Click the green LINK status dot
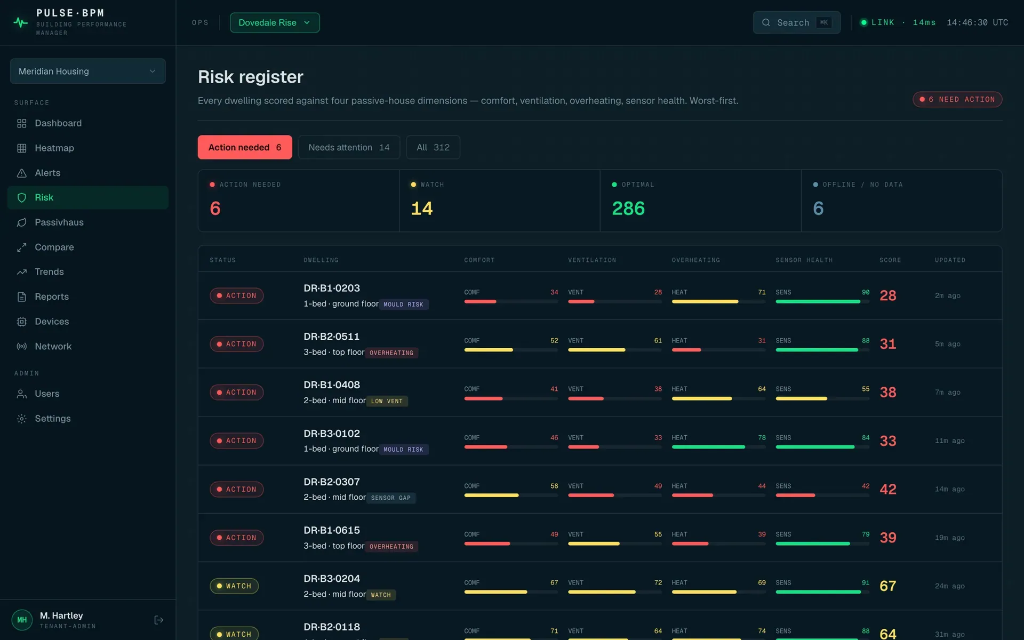 (x=863, y=22)
